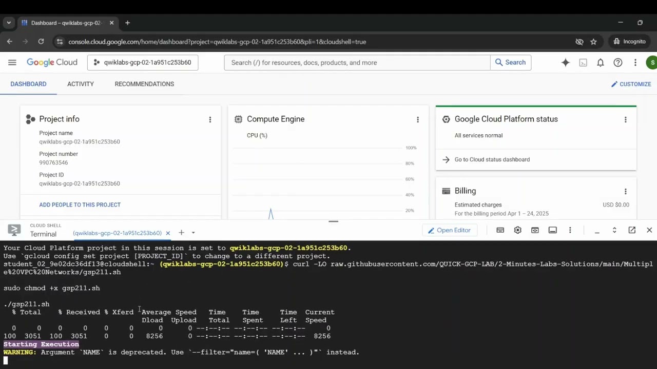
Task: Select the qwiklabs Cloud Shell terminal tab
Action: click(117, 233)
